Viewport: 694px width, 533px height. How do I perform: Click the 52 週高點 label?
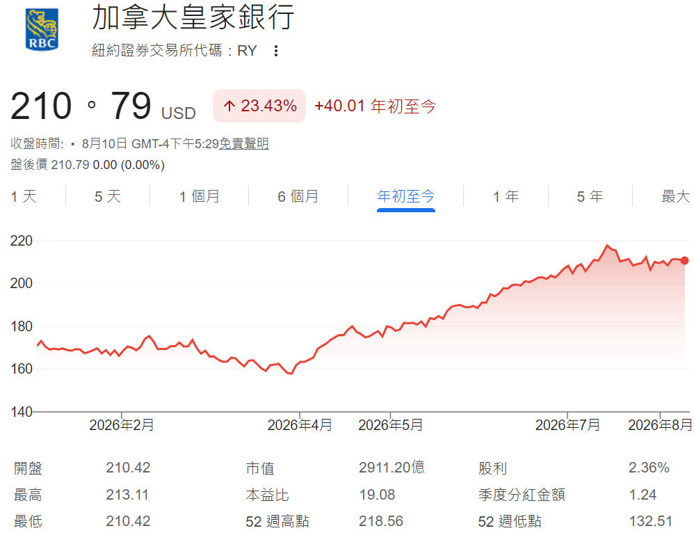[x=277, y=521]
